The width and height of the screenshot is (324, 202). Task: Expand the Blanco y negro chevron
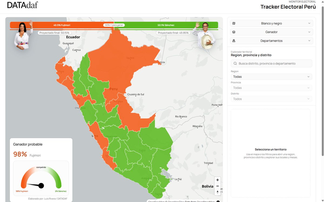[309, 23]
